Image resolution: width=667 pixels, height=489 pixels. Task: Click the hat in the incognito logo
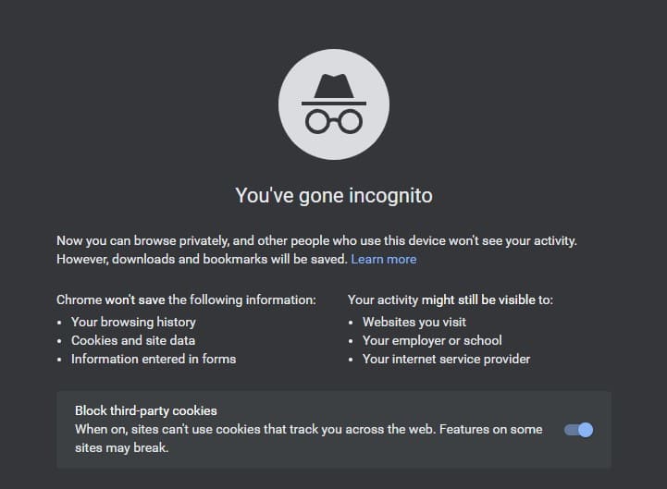coord(333,87)
